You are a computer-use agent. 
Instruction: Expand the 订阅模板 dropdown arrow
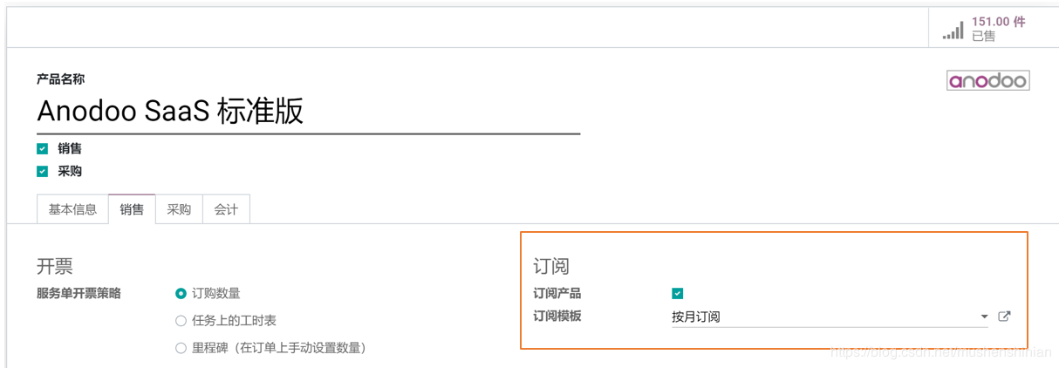(x=984, y=317)
